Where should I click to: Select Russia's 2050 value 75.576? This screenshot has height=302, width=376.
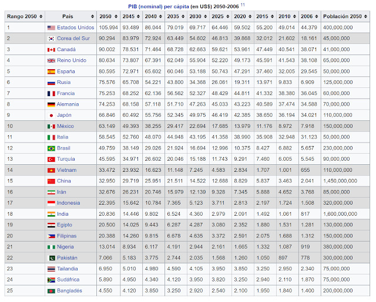[108, 83]
